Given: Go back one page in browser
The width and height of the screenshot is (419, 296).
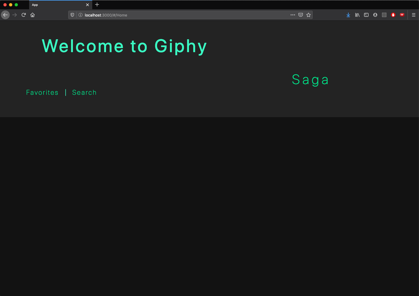Looking at the screenshot, I should [5, 15].
